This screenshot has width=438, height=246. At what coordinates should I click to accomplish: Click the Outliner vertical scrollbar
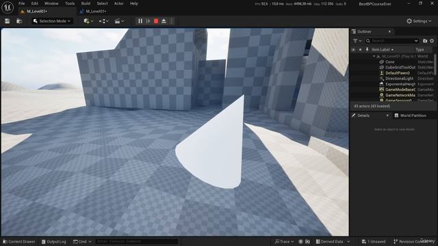click(435, 64)
